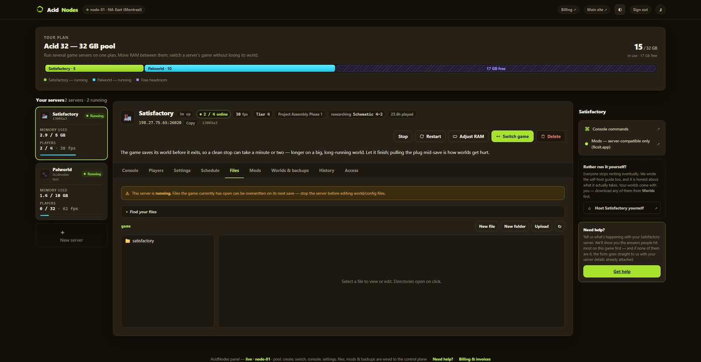Delete the Satisfactory server
Screen dimensions: 701x362
click(551, 137)
